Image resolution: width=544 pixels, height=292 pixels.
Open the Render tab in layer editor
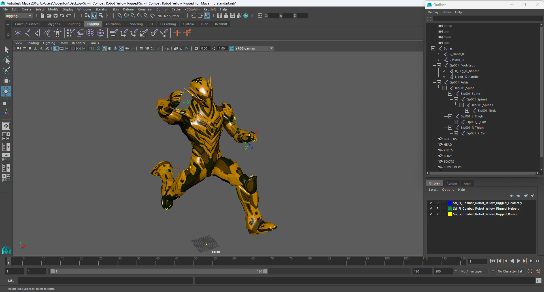click(x=452, y=184)
